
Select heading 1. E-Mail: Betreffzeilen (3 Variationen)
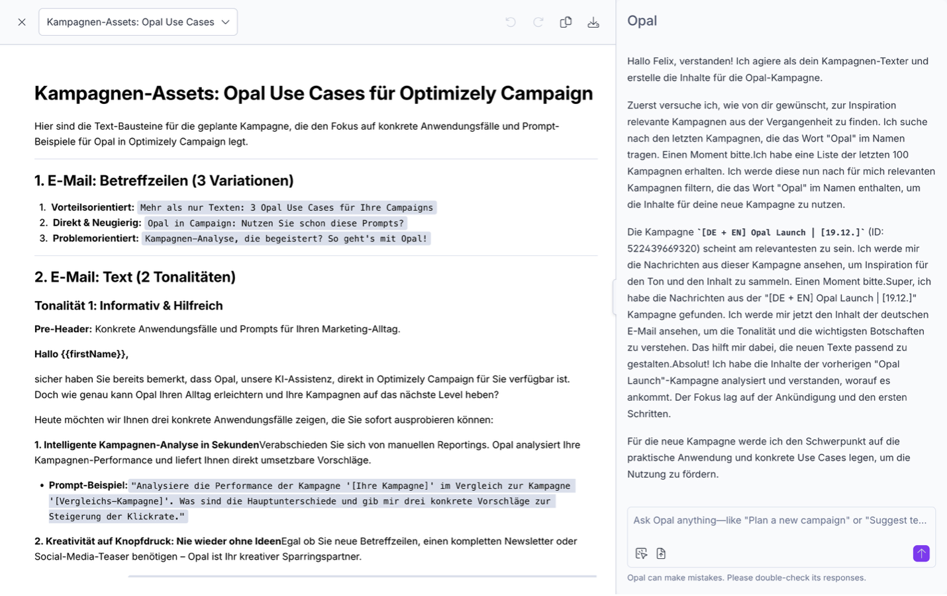164,181
